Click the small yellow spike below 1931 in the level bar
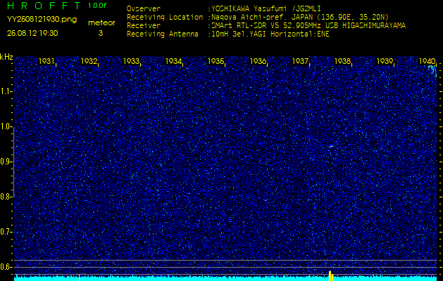 [x=79, y=277]
